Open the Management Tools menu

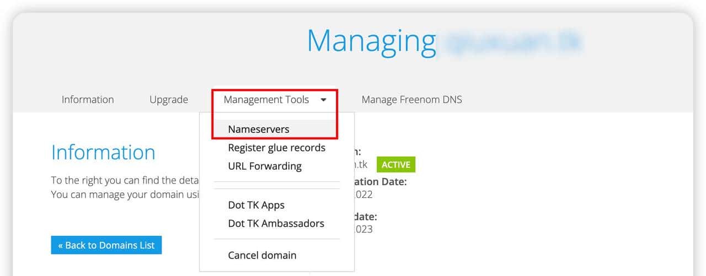pos(266,100)
